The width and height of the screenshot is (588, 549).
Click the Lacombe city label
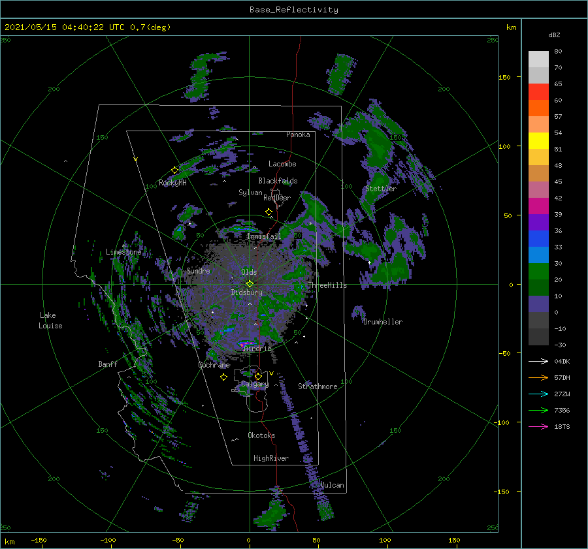click(x=282, y=164)
